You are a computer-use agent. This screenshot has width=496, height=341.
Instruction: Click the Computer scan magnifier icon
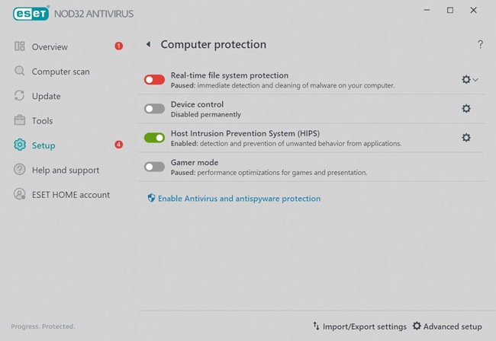tap(20, 71)
